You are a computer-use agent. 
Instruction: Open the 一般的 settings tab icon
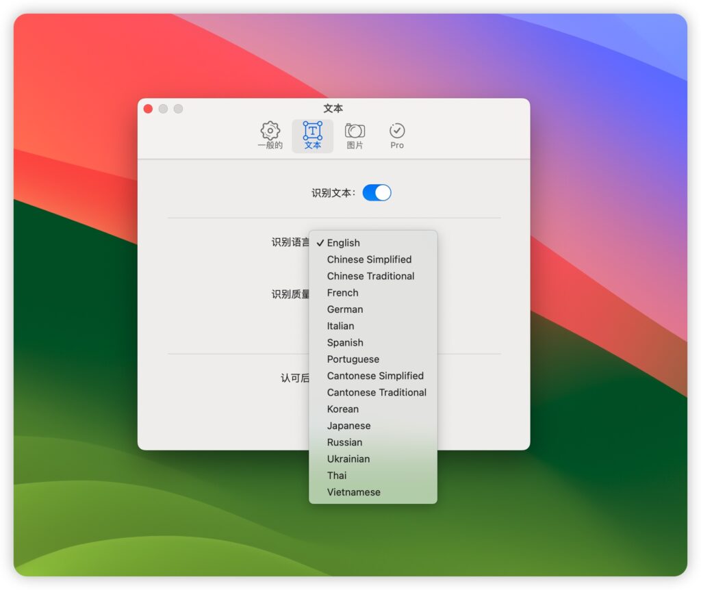[x=269, y=135]
